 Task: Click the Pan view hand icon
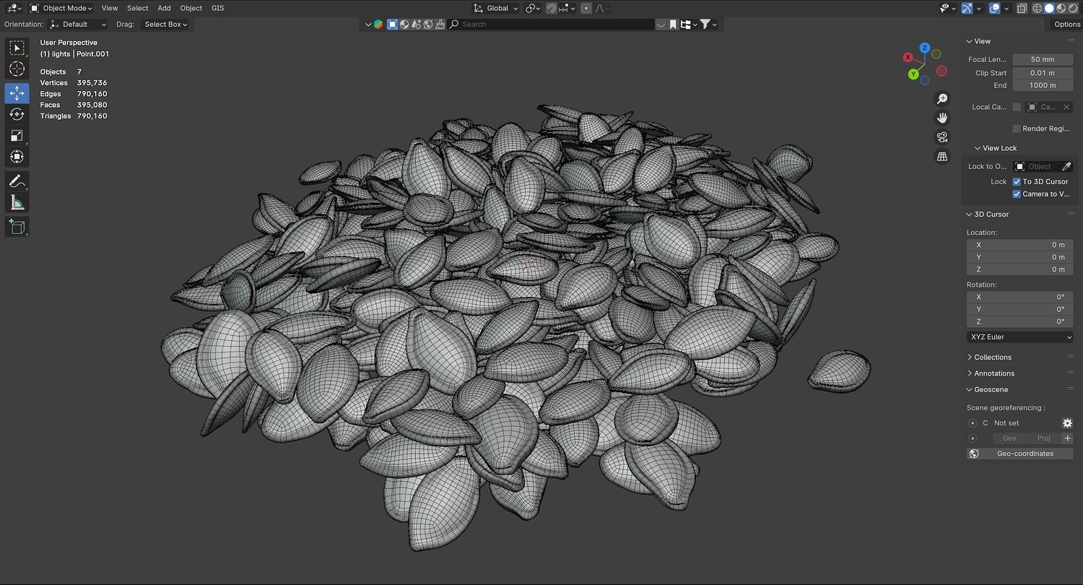click(942, 118)
